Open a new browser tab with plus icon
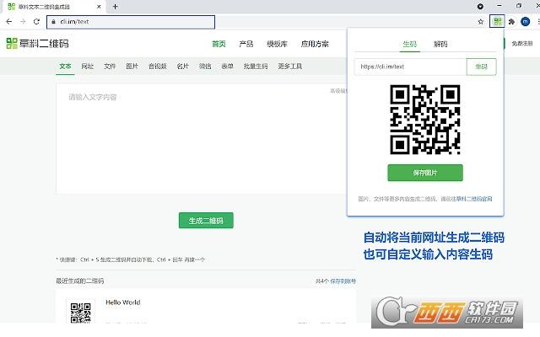The image size is (540, 337). [115, 7]
